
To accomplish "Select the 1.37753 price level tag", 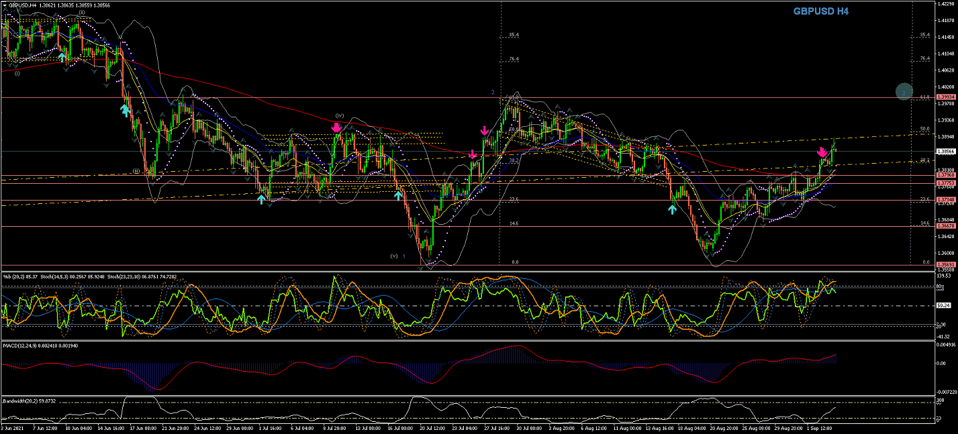I will 946,183.
